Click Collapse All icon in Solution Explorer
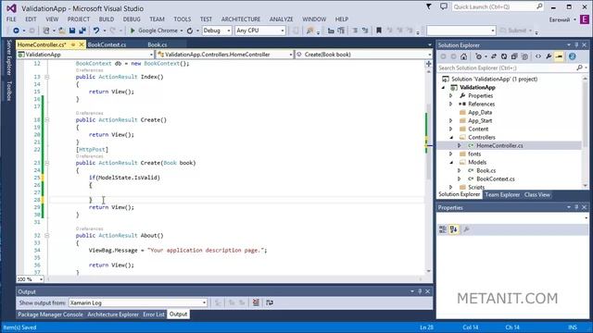This screenshot has height=333, width=593. coord(514,56)
